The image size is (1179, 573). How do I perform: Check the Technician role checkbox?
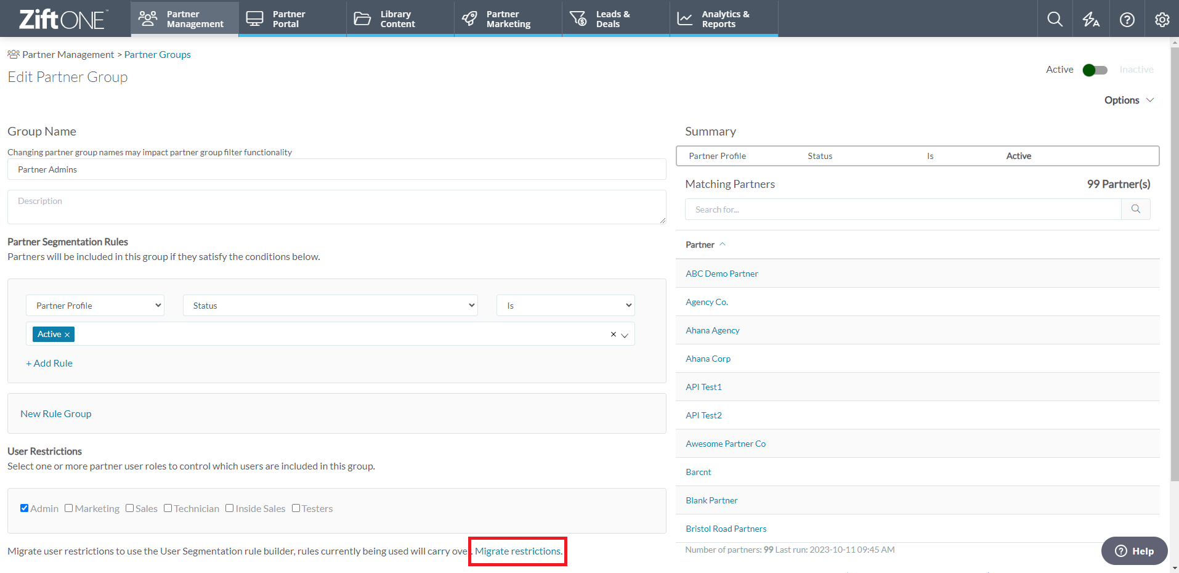[x=168, y=508]
